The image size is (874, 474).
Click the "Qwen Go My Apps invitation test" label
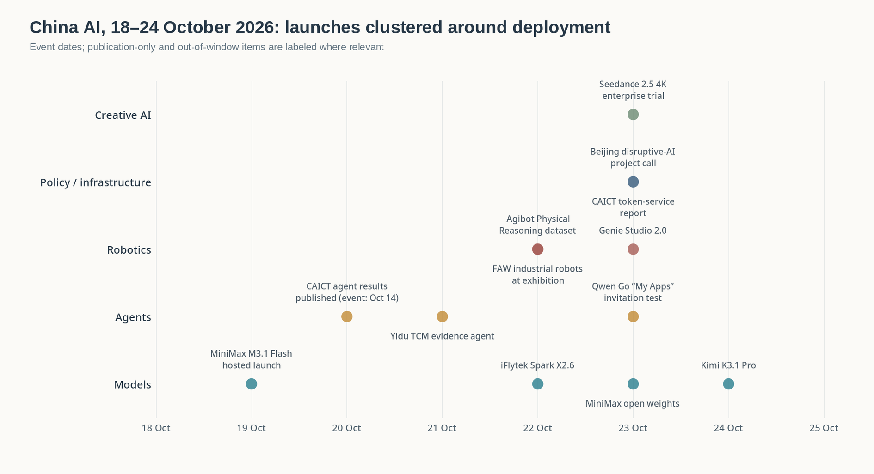[x=633, y=292]
